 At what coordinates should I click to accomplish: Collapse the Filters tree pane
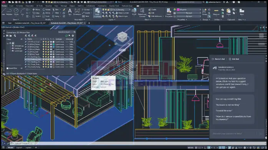pyautogui.click(x=22, y=39)
